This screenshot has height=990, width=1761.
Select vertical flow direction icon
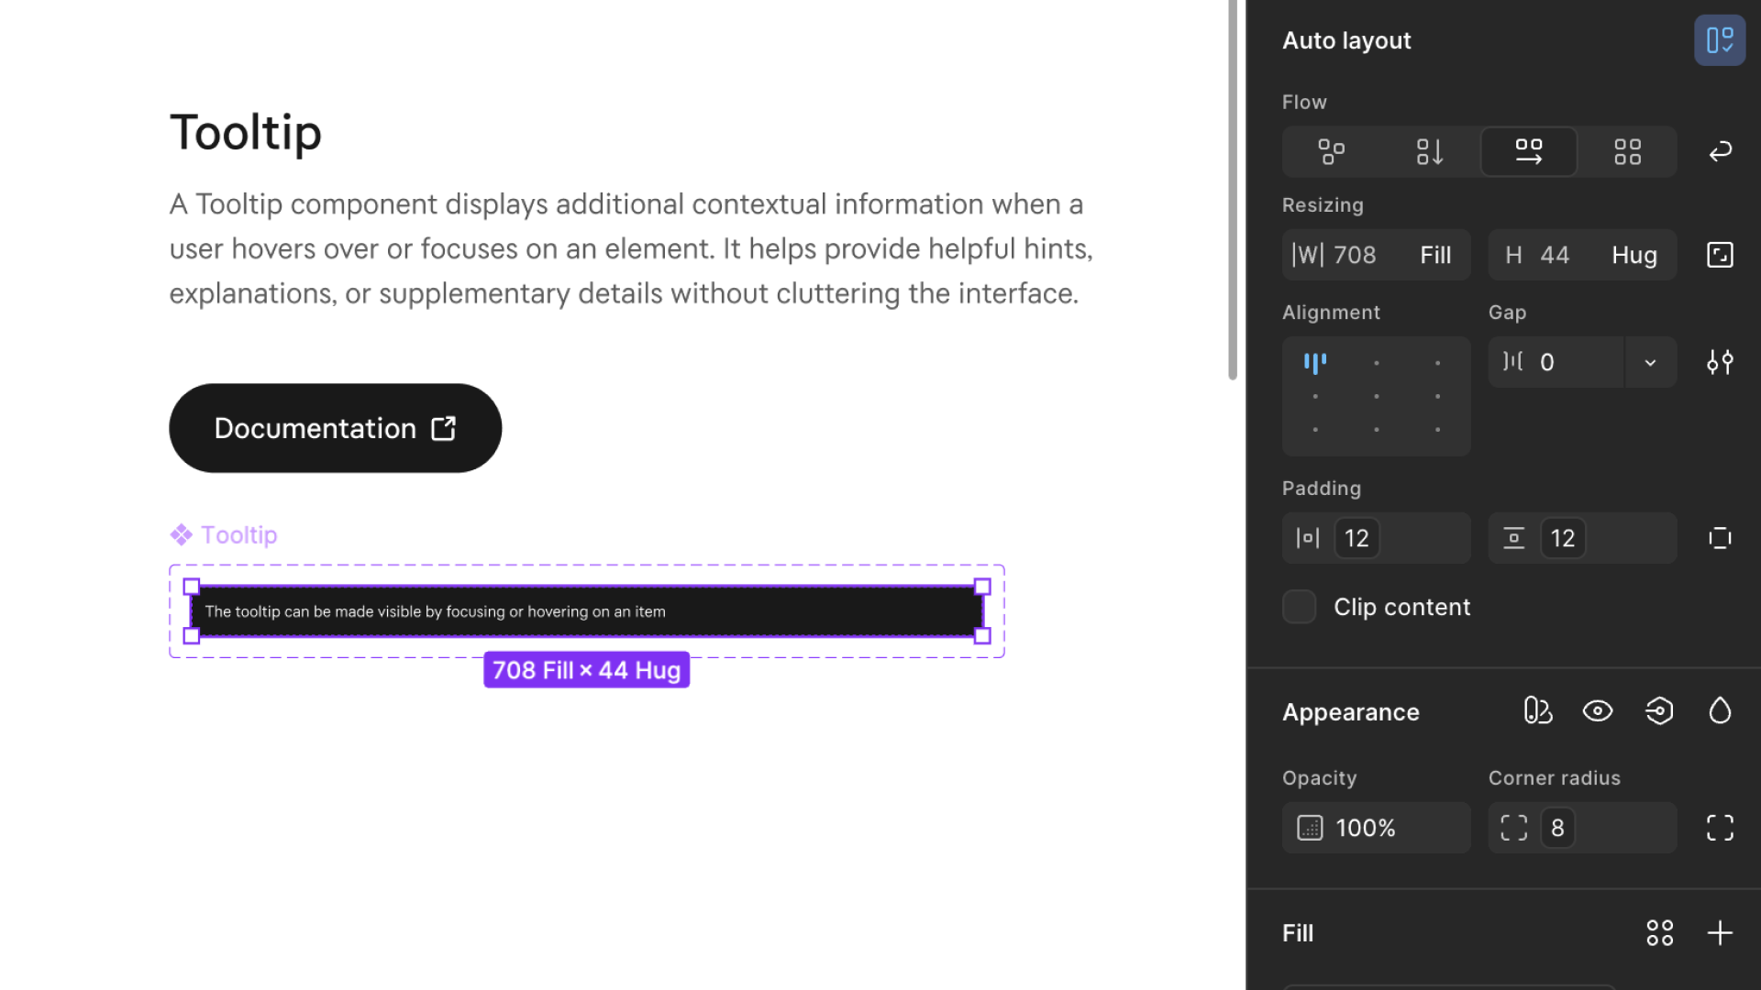tap(1430, 151)
